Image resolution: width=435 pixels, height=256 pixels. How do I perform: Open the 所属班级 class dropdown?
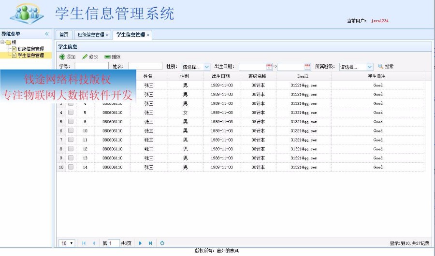pyautogui.click(x=370, y=67)
